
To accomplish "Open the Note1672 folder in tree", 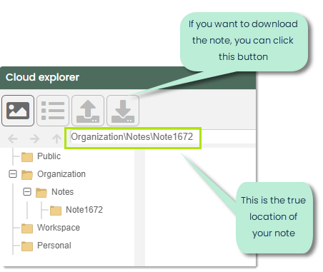I will (84, 210).
